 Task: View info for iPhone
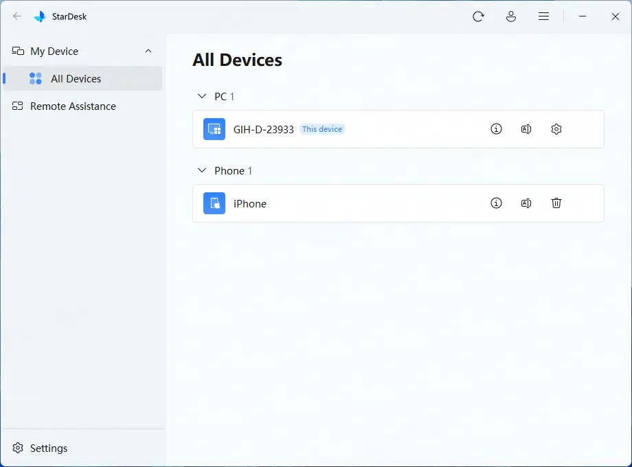point(496,203)
